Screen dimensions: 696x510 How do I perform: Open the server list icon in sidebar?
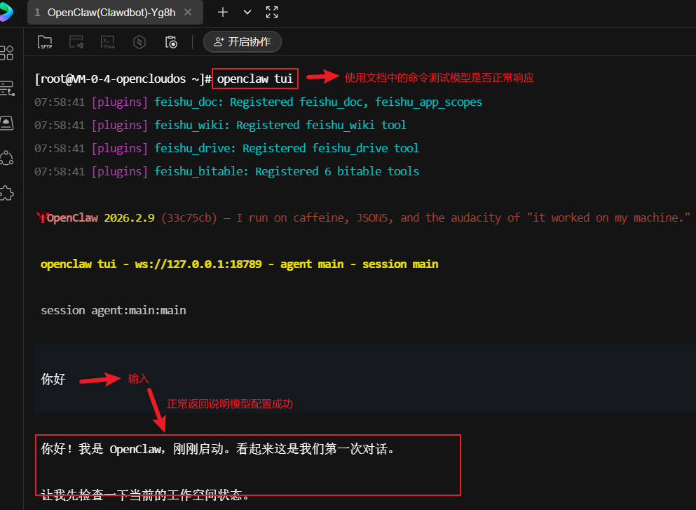pyautogui.click(x=6, y=88)
